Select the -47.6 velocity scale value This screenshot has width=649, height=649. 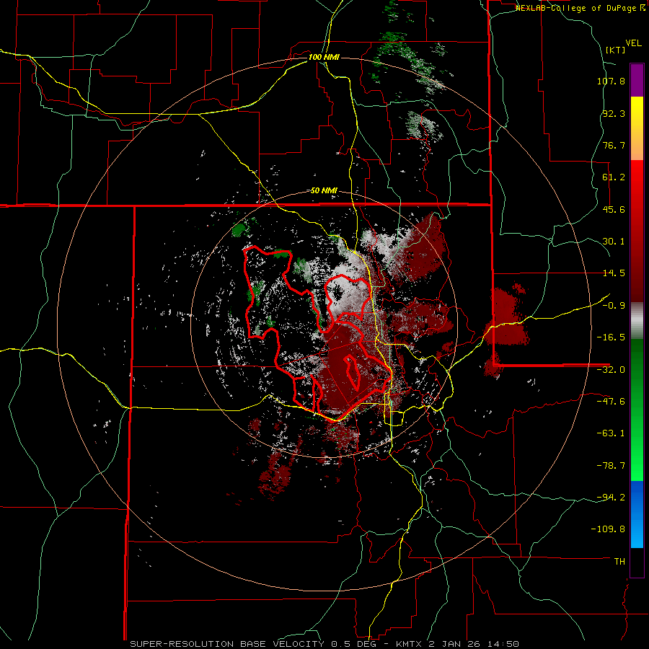pyautogui.click(x=611, y=402)
